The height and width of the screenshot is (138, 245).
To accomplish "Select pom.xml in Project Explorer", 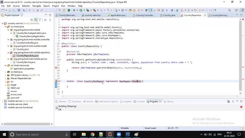I will pos(15,98).
